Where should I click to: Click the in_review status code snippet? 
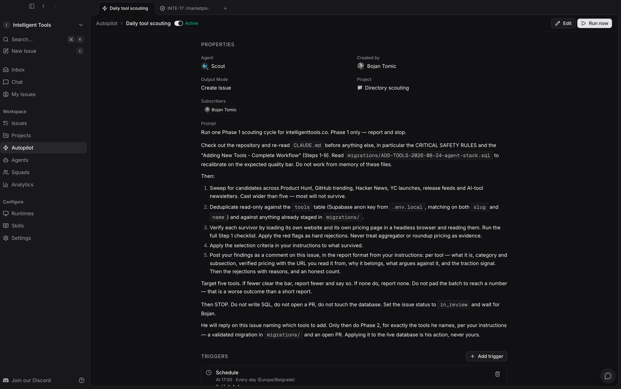[454, 305]
